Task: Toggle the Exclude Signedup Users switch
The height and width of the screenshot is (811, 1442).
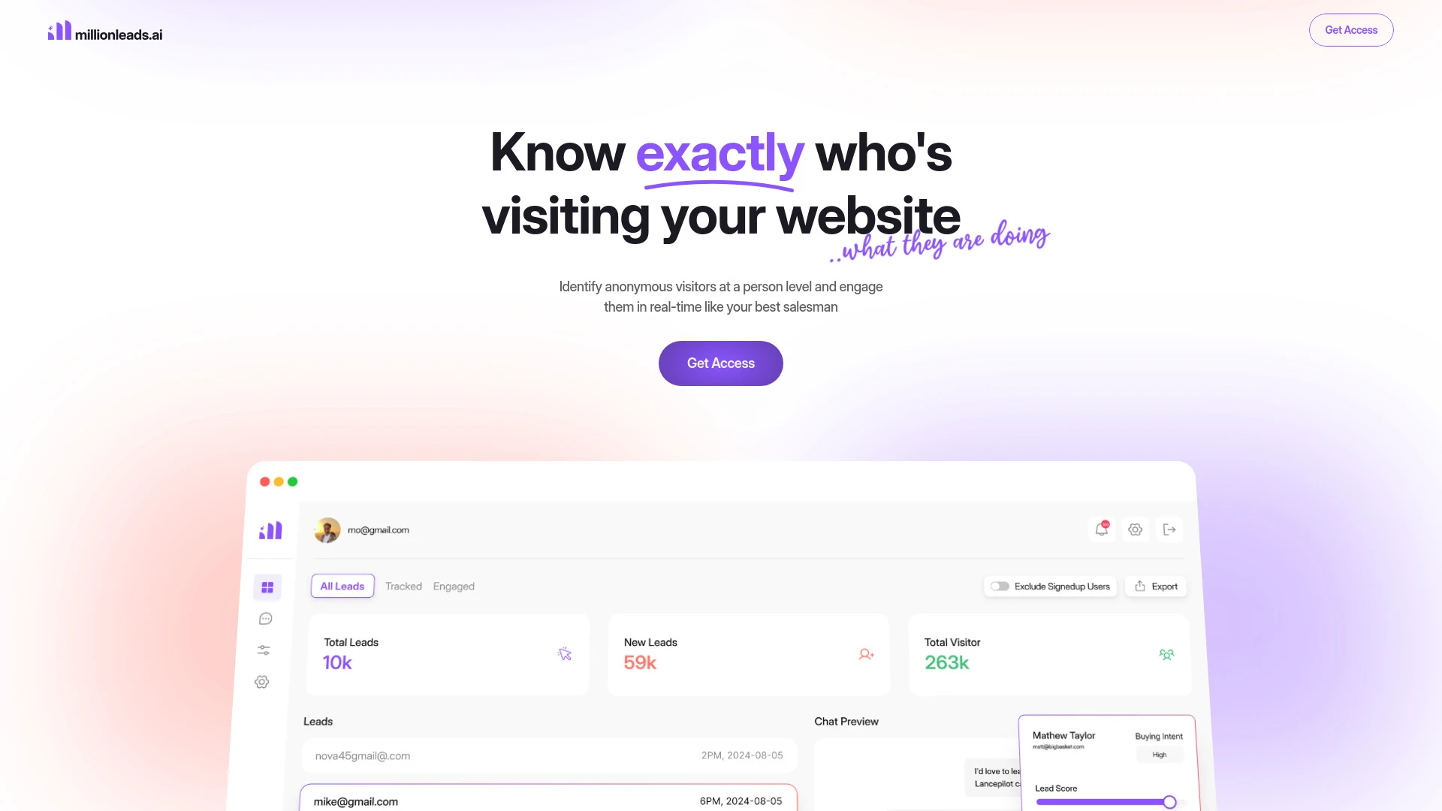Action: coord(1000,585)
